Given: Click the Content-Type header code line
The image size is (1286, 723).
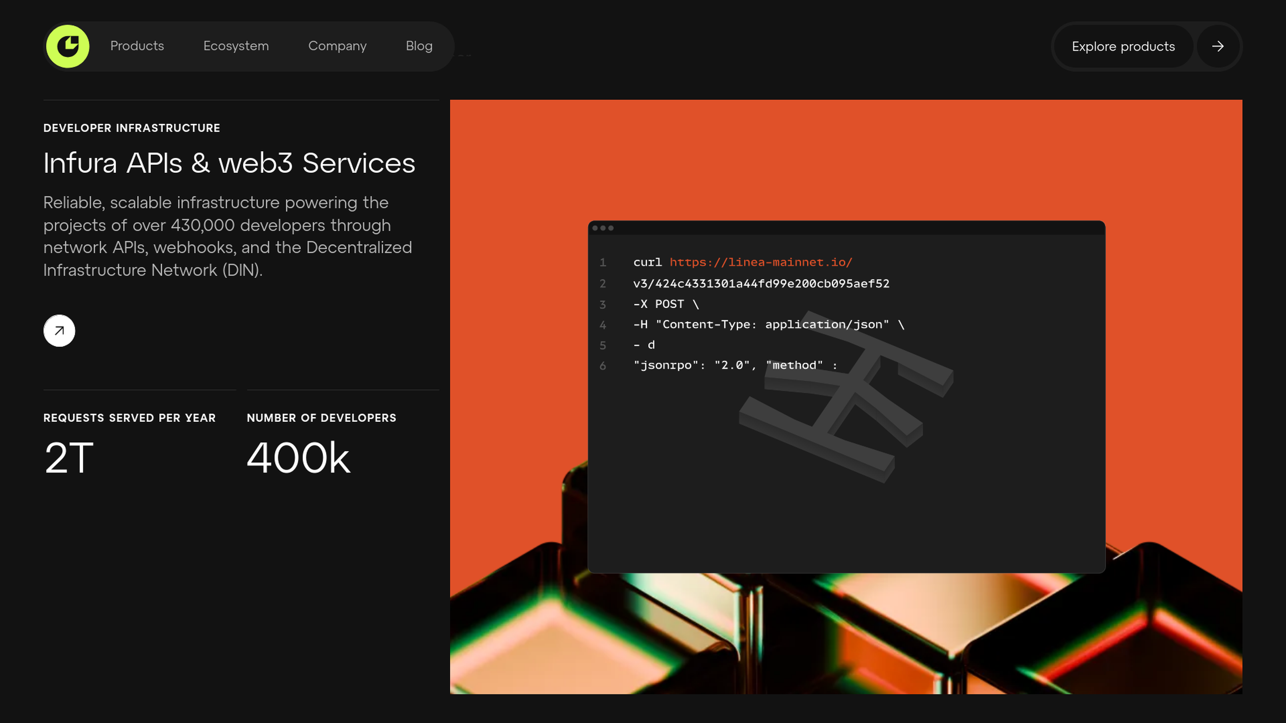Looking at the screenshot, I should [769, 325].
